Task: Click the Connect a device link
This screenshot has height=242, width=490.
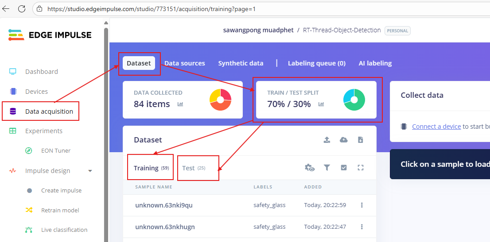Action: tap(436, 127)
